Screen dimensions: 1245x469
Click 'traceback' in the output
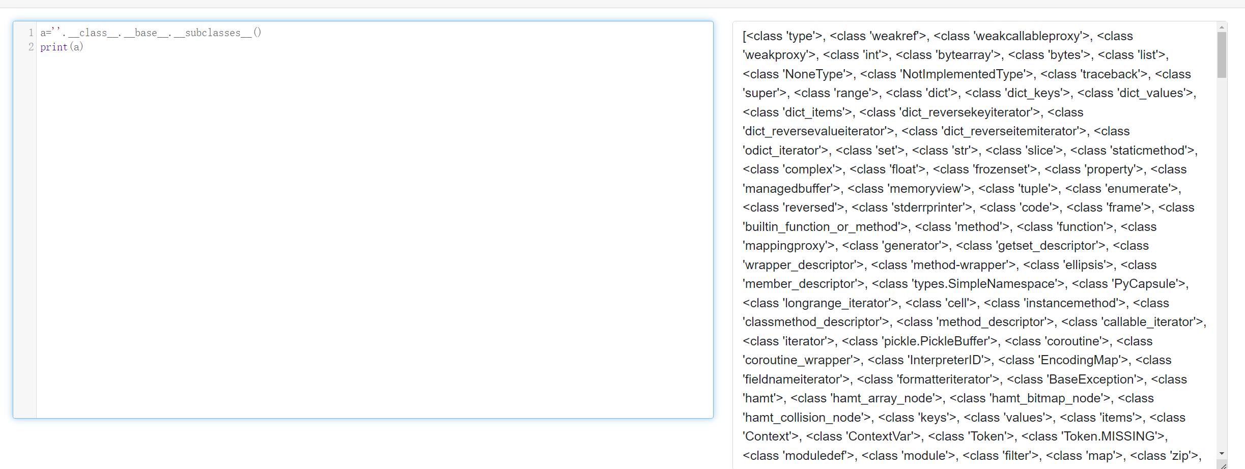[1110, 74]
